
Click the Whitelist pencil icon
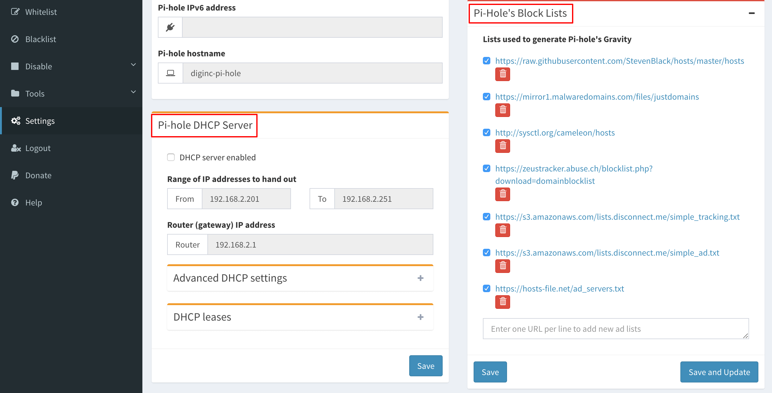(15, 11)
